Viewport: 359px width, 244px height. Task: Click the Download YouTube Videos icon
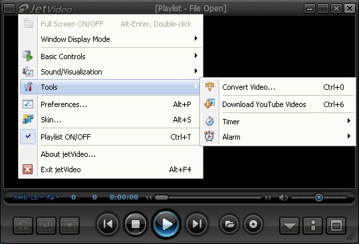pos(209,104)
